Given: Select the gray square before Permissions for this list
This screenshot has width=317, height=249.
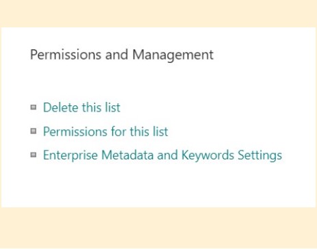Looking at the screenshot, I should [34, 131].
